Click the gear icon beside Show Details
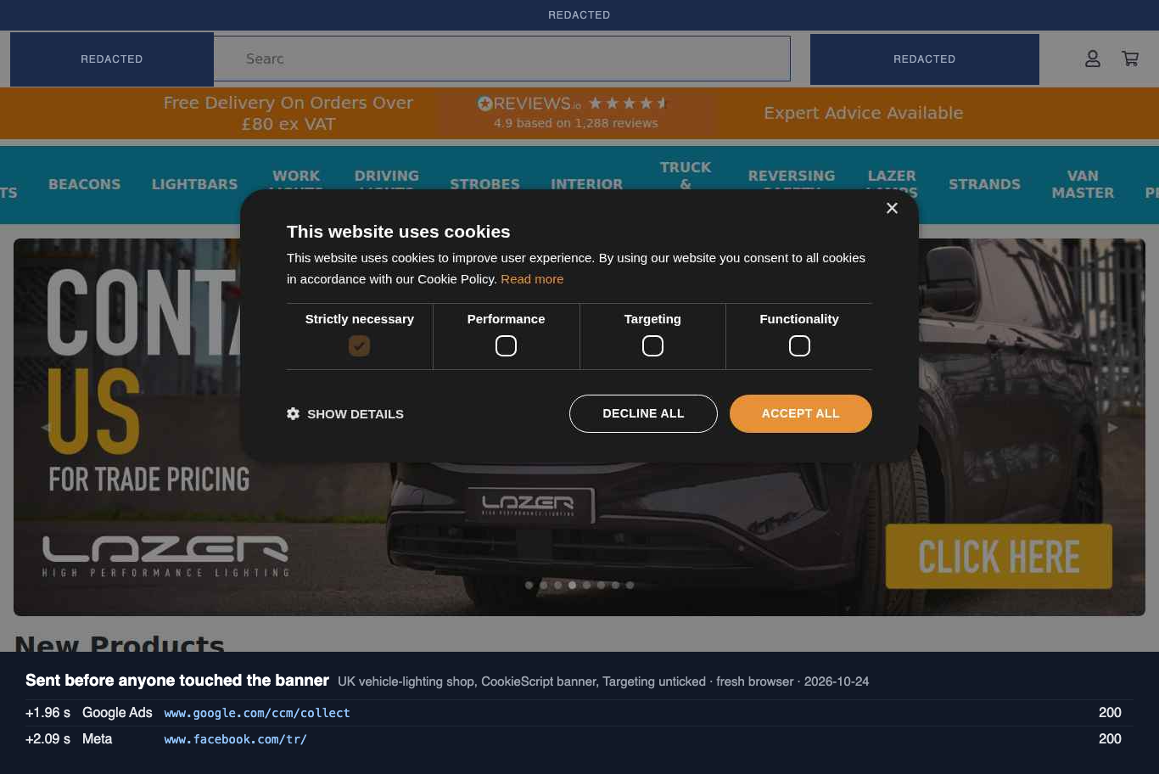The width and height of the screenshot is (1159, 774). [294, 413]
